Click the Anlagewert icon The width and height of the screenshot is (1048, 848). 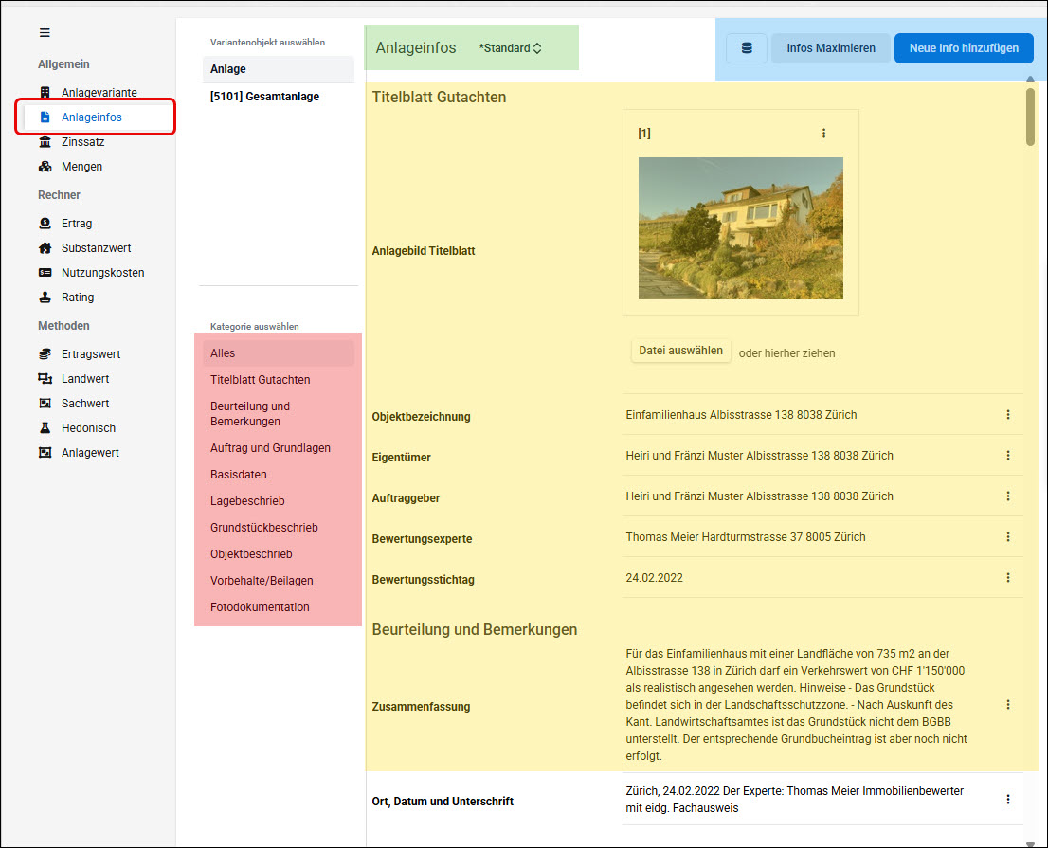[45, 453]
